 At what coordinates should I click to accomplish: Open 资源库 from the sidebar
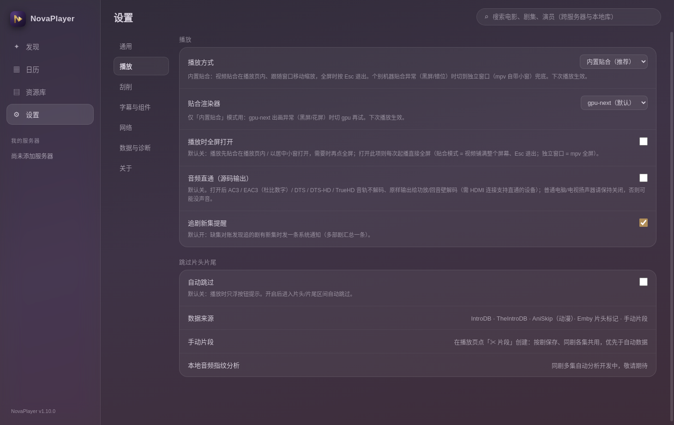tap(50, 92)
